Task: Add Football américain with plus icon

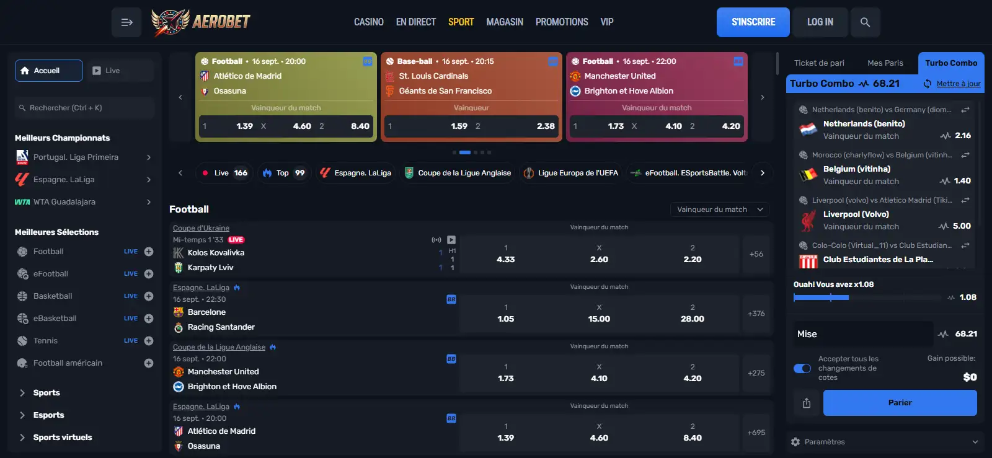Action: pos(149,363)
